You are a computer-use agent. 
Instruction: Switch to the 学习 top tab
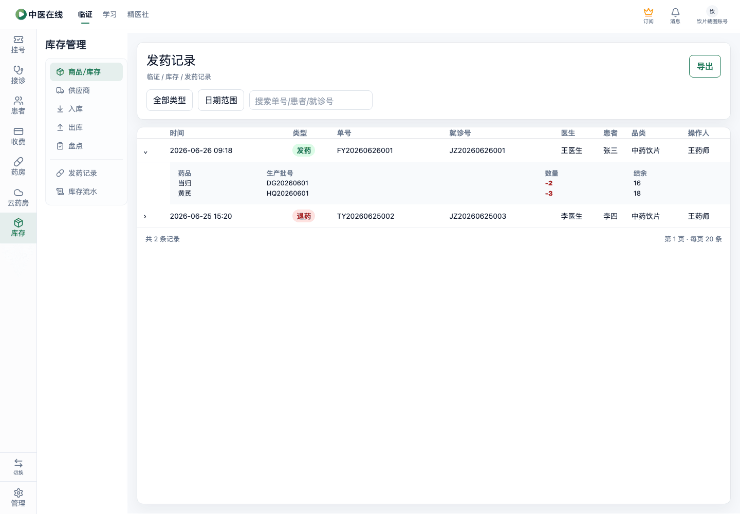[x=110, y=14]
